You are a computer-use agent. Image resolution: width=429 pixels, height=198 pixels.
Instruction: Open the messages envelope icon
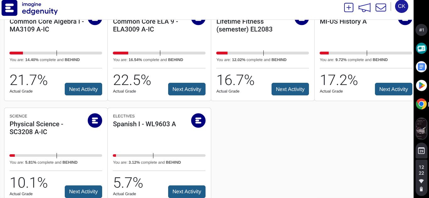click(381, 8)
